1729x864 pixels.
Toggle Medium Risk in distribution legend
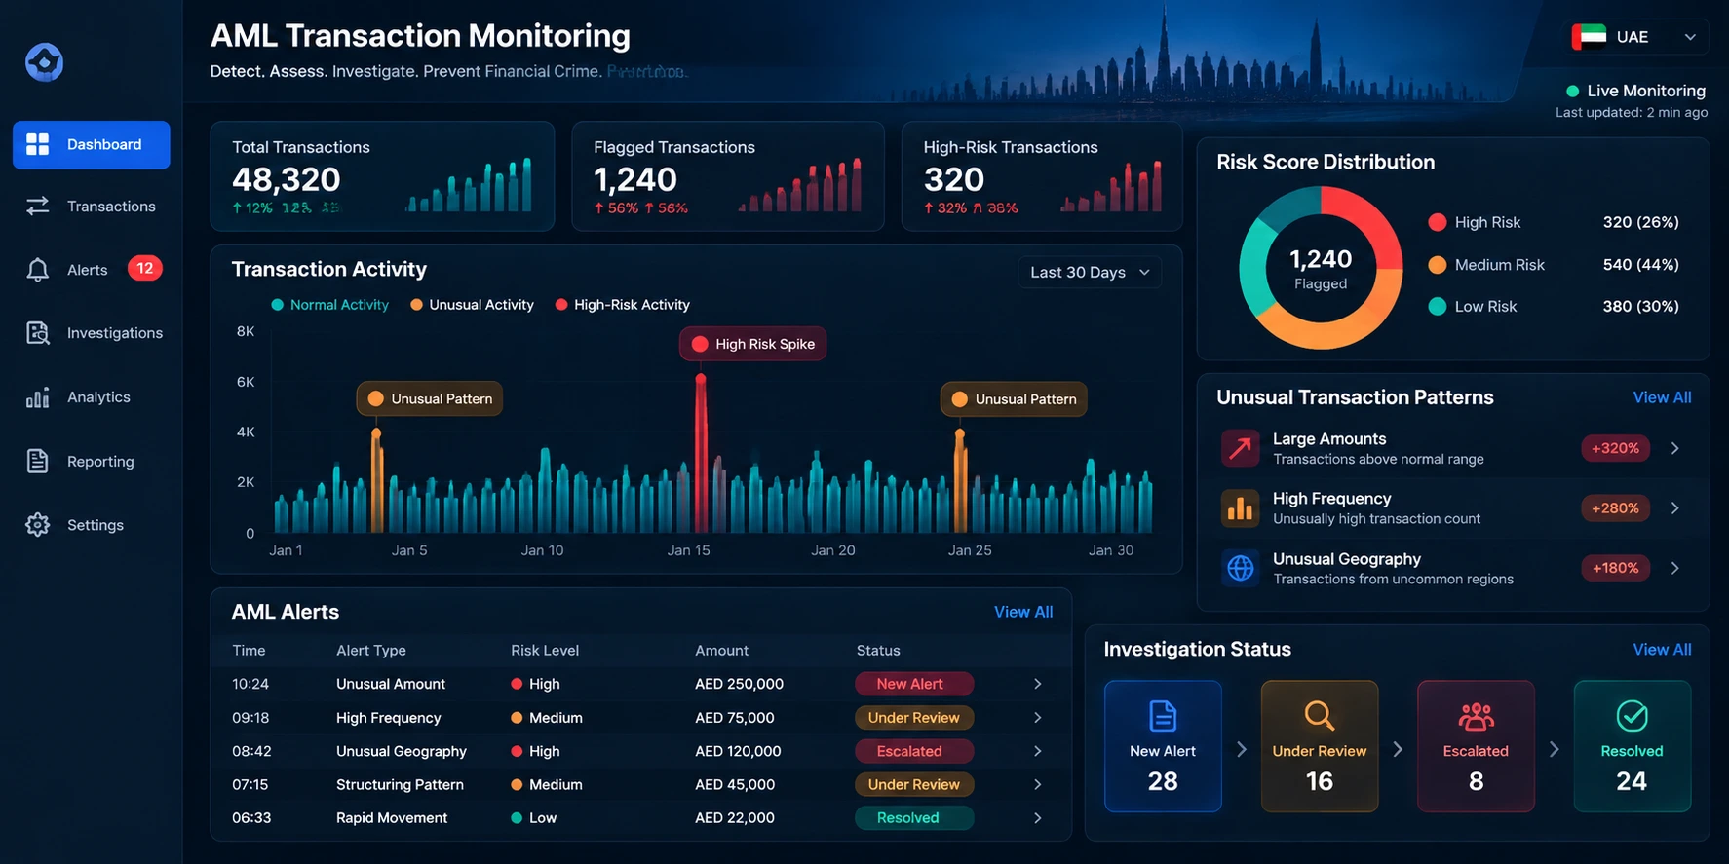point(1485,265)
